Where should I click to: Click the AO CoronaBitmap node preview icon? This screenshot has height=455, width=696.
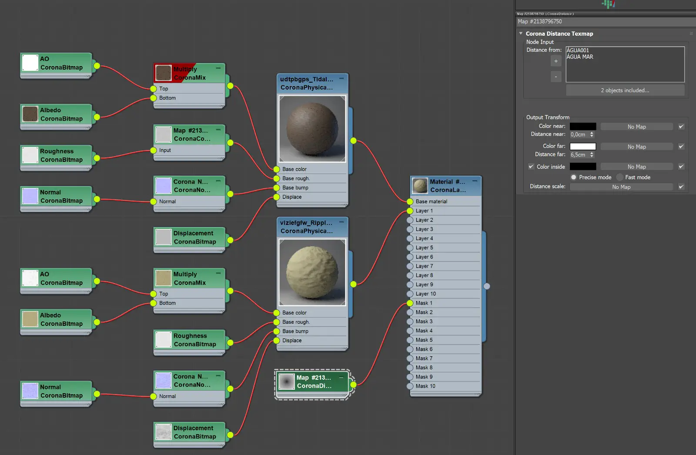coord(29,63)
